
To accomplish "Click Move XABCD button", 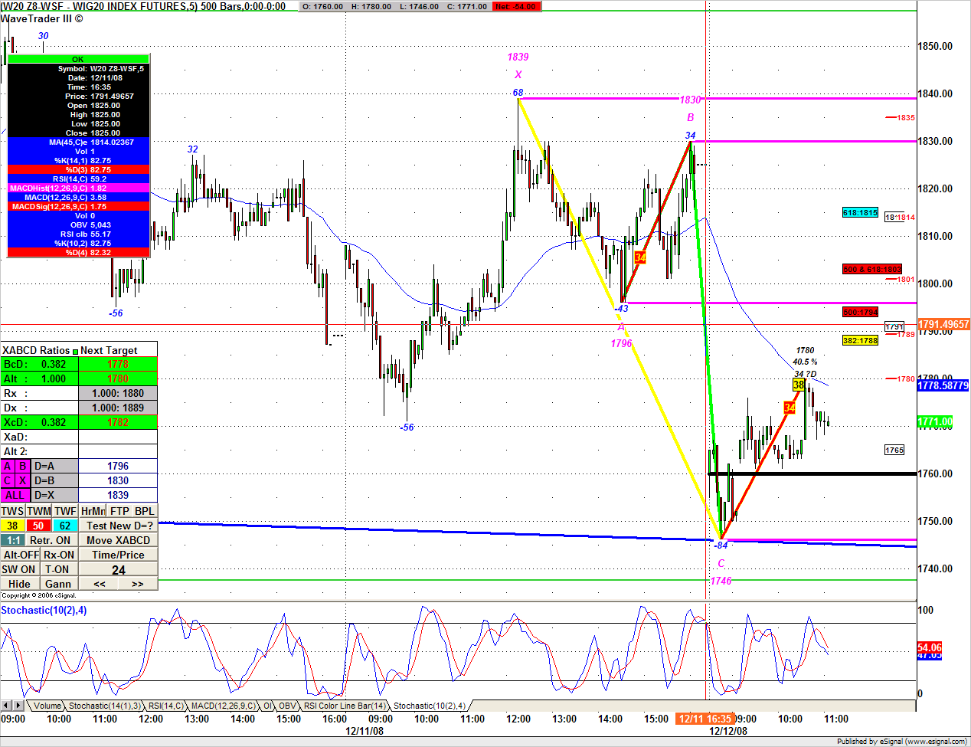I will click(x=119, y=540).
